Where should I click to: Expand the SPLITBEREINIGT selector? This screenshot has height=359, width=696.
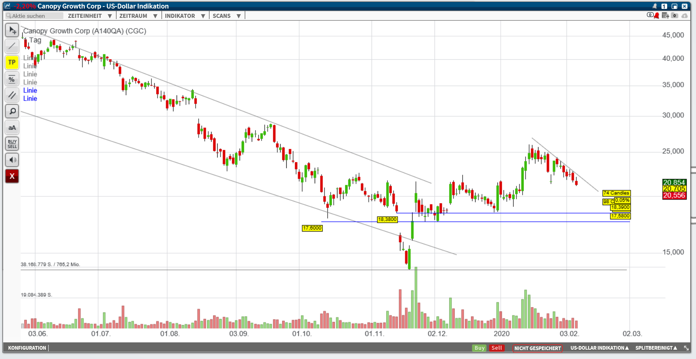[656, 348]
